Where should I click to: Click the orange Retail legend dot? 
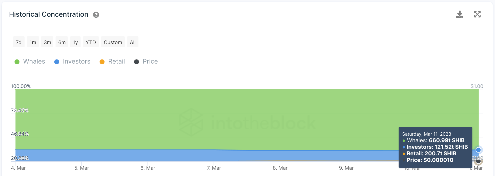point(102,62)
